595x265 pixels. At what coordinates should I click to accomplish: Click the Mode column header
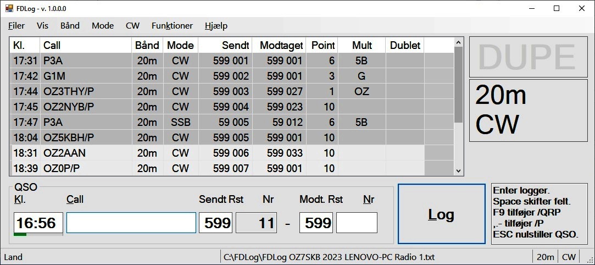[x=181, y=46]
